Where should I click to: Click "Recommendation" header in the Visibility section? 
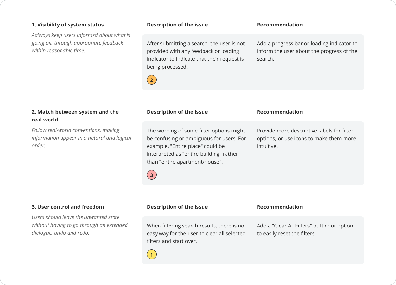(280, 25)
